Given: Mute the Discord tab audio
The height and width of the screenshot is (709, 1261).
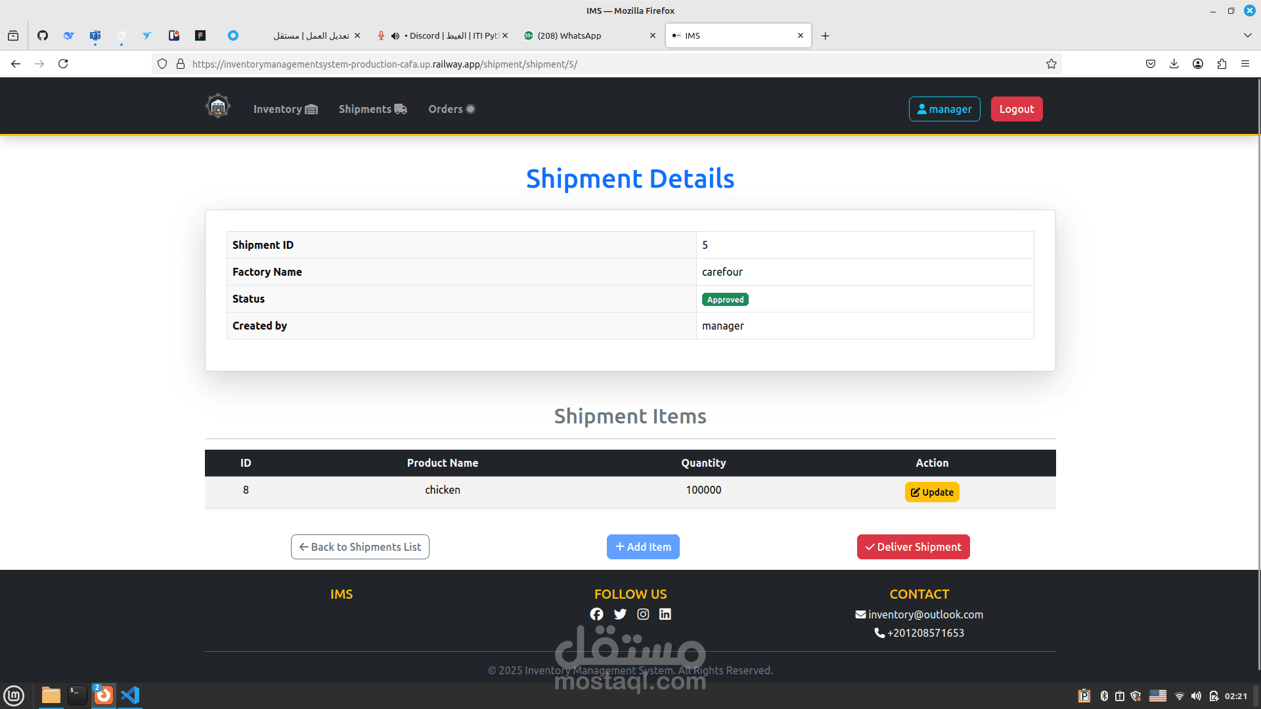Looking at the screenshot, I should [395, 36].
